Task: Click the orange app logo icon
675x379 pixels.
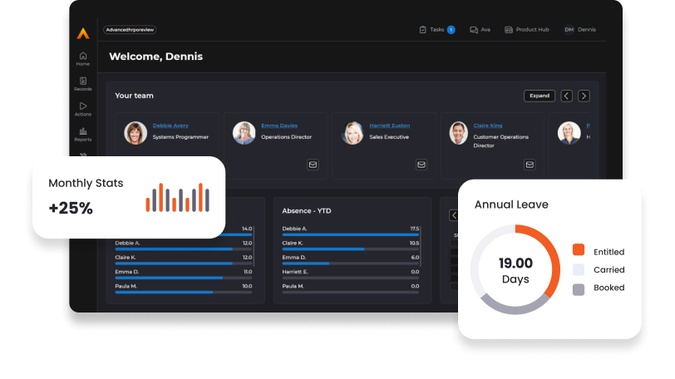Action: pyautogui.click(x=82, y=33)
